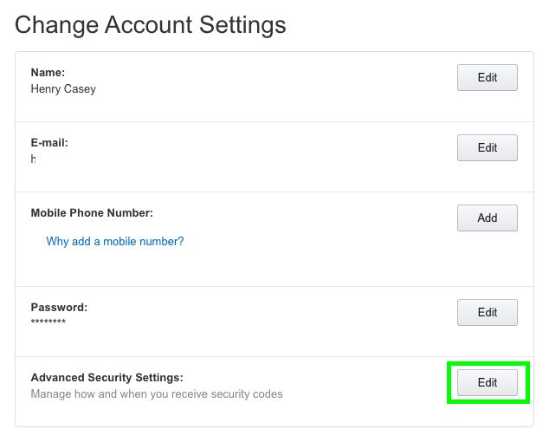The width and height of the screenshot is (549, 429).
Task: Click 'security codes' at the description's end
Action: click(x=246, y=394)
